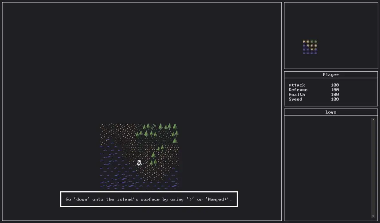
Task: Click the two trees in the middle-right of the island
Action: (161, 148)
